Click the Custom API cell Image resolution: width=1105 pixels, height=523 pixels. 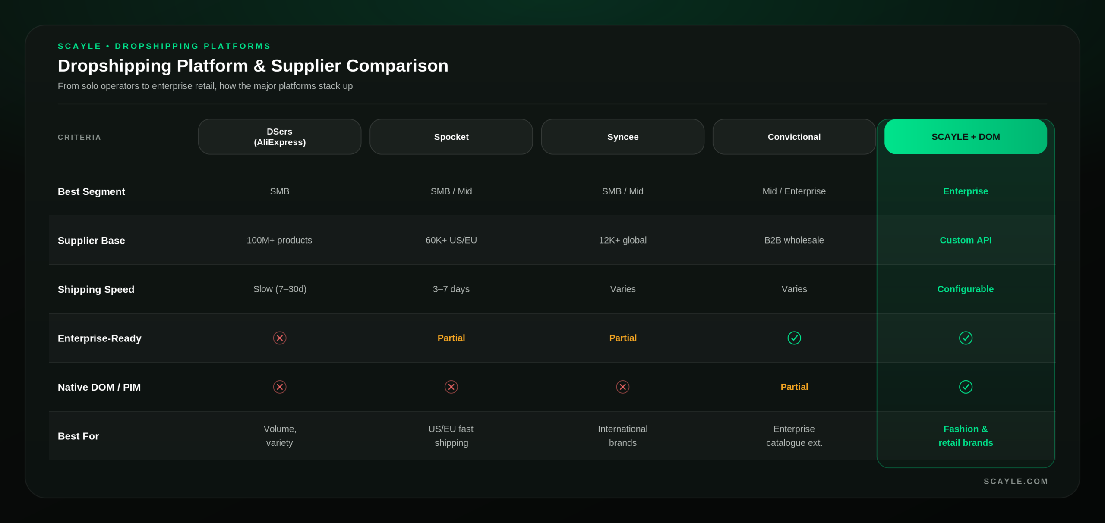[966, 240]
